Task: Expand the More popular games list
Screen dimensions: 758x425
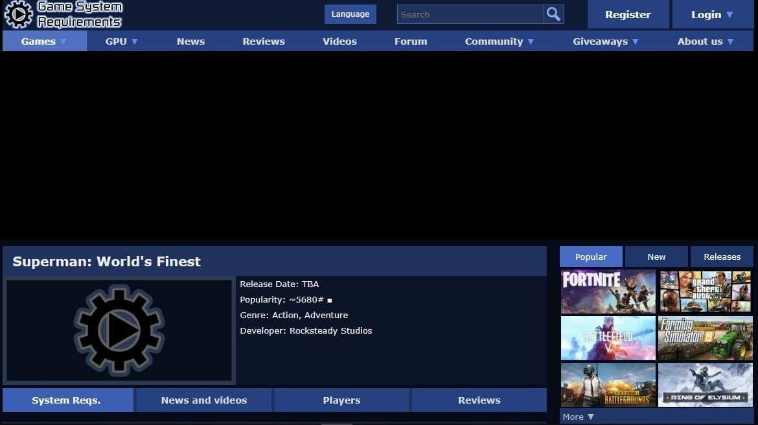Action: pyautogui.click(x=578, y=417)
